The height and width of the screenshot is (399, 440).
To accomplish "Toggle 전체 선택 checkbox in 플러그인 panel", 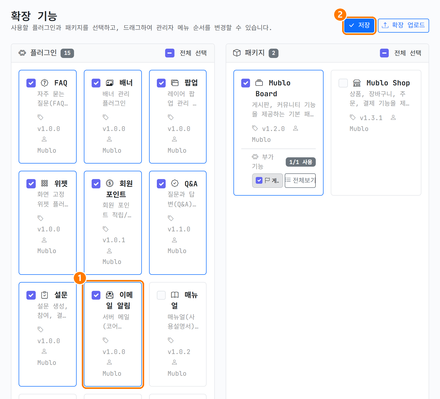I will [170, 53].
